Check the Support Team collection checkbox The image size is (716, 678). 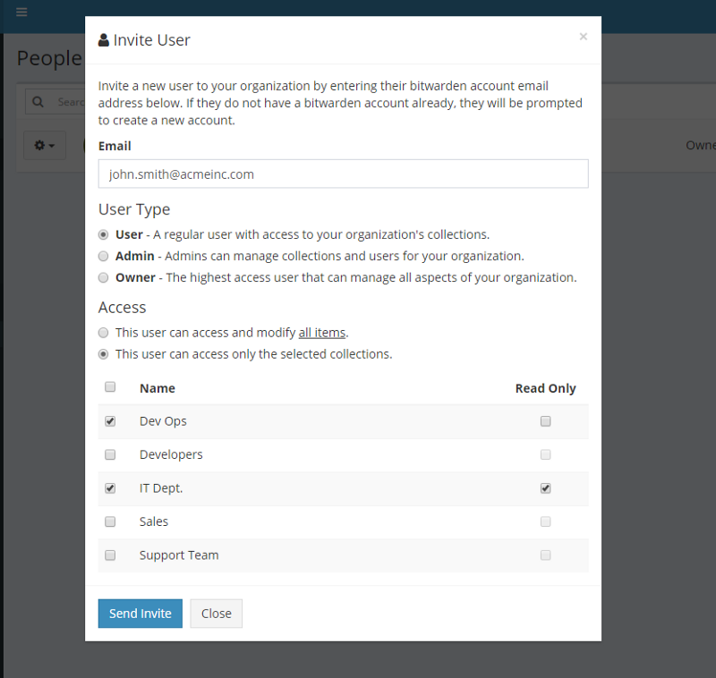[x=110, y=555]
